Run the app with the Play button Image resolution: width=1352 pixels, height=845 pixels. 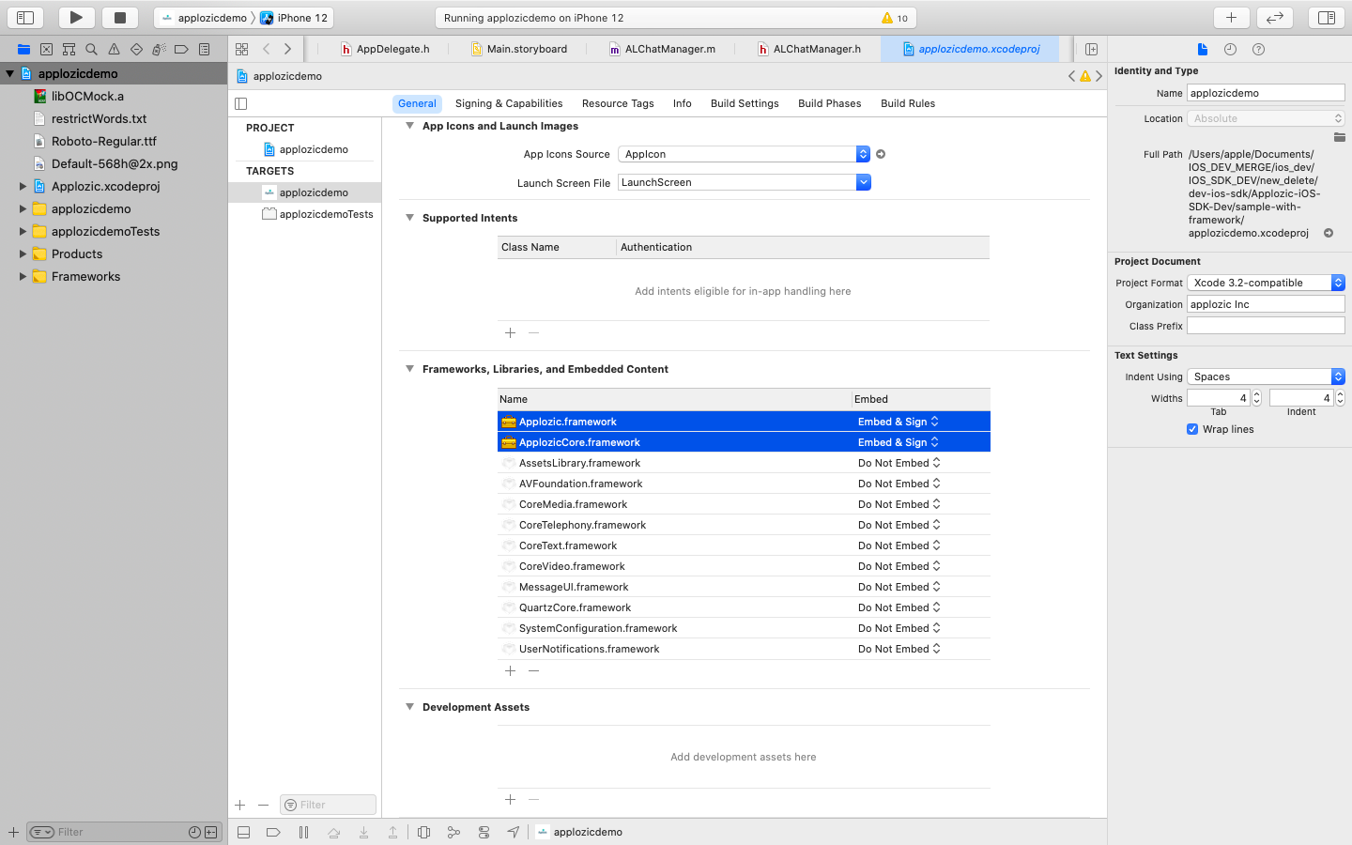click(x=76, y=17)
